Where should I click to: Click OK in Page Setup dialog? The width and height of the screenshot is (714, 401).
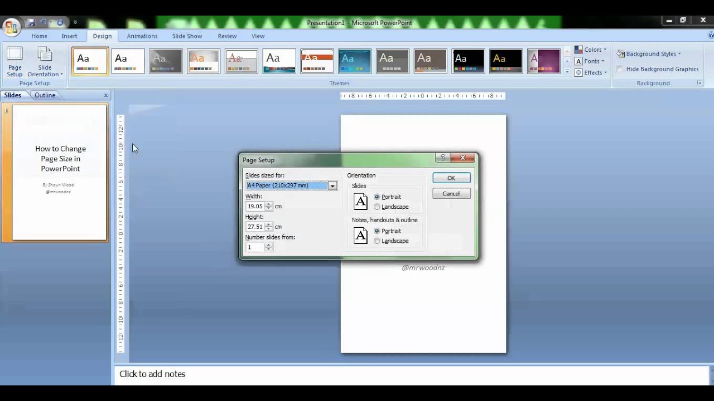tap(451, 178)
